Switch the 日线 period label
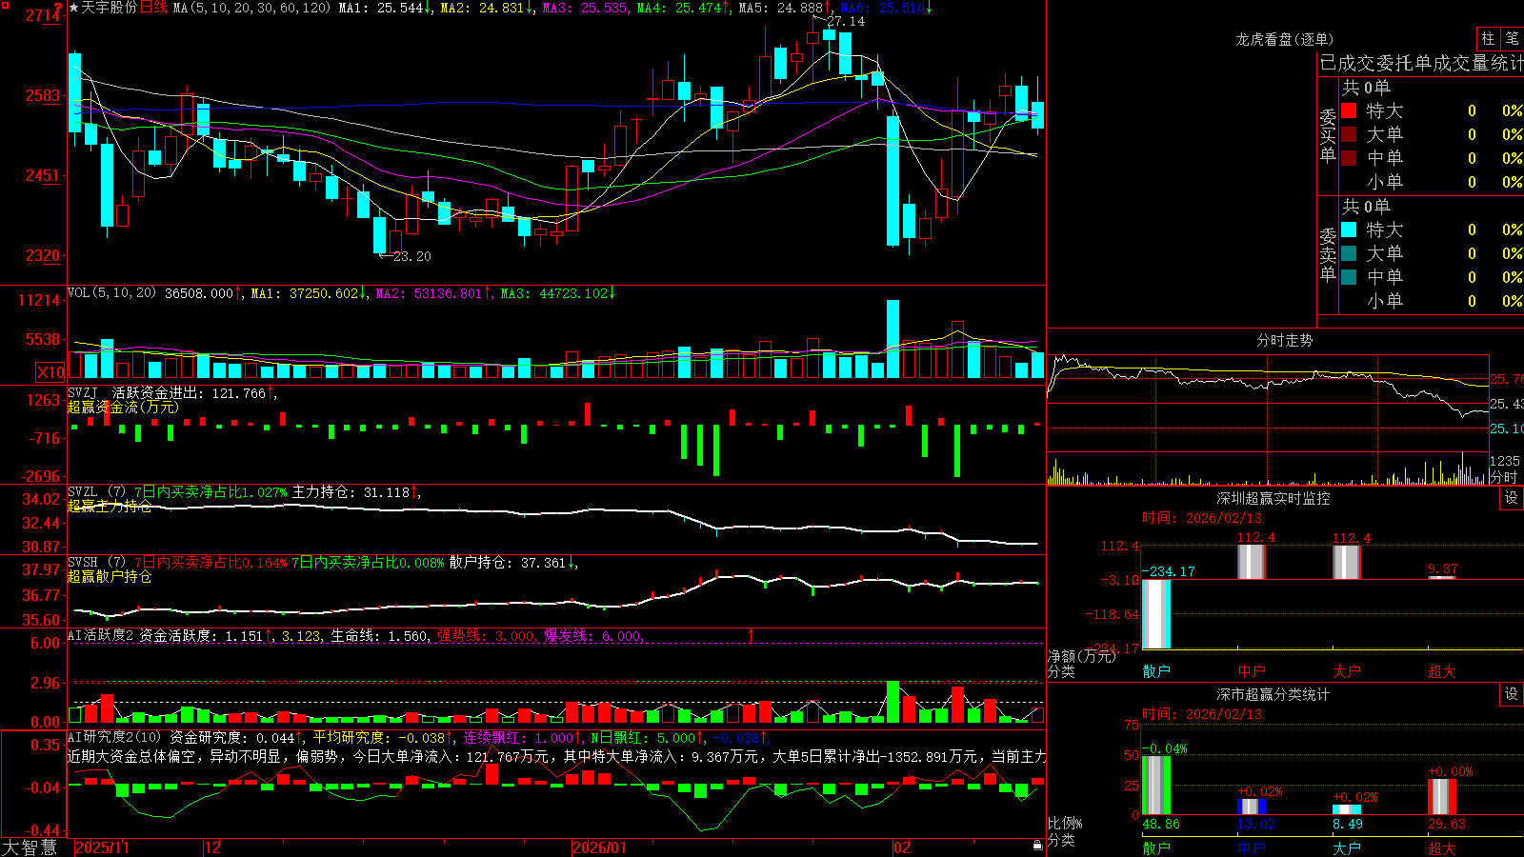This screenshot has height=857, width=1524. (153, 8)
